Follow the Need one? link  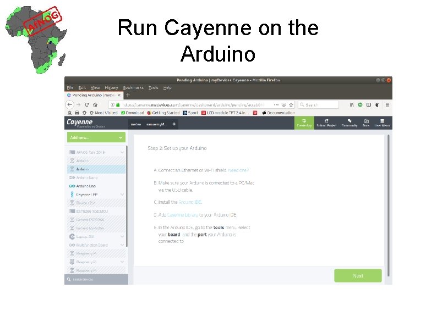click(x=238, y=170)
